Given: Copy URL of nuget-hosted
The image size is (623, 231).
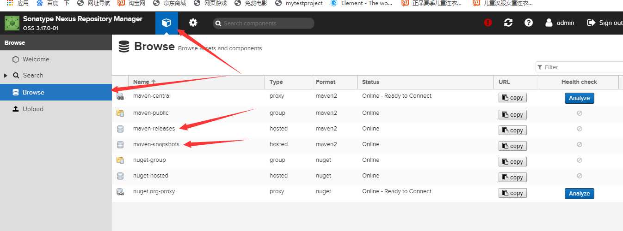Looking at the screenshot, I should pyautogui.click(x=512, y=178).
